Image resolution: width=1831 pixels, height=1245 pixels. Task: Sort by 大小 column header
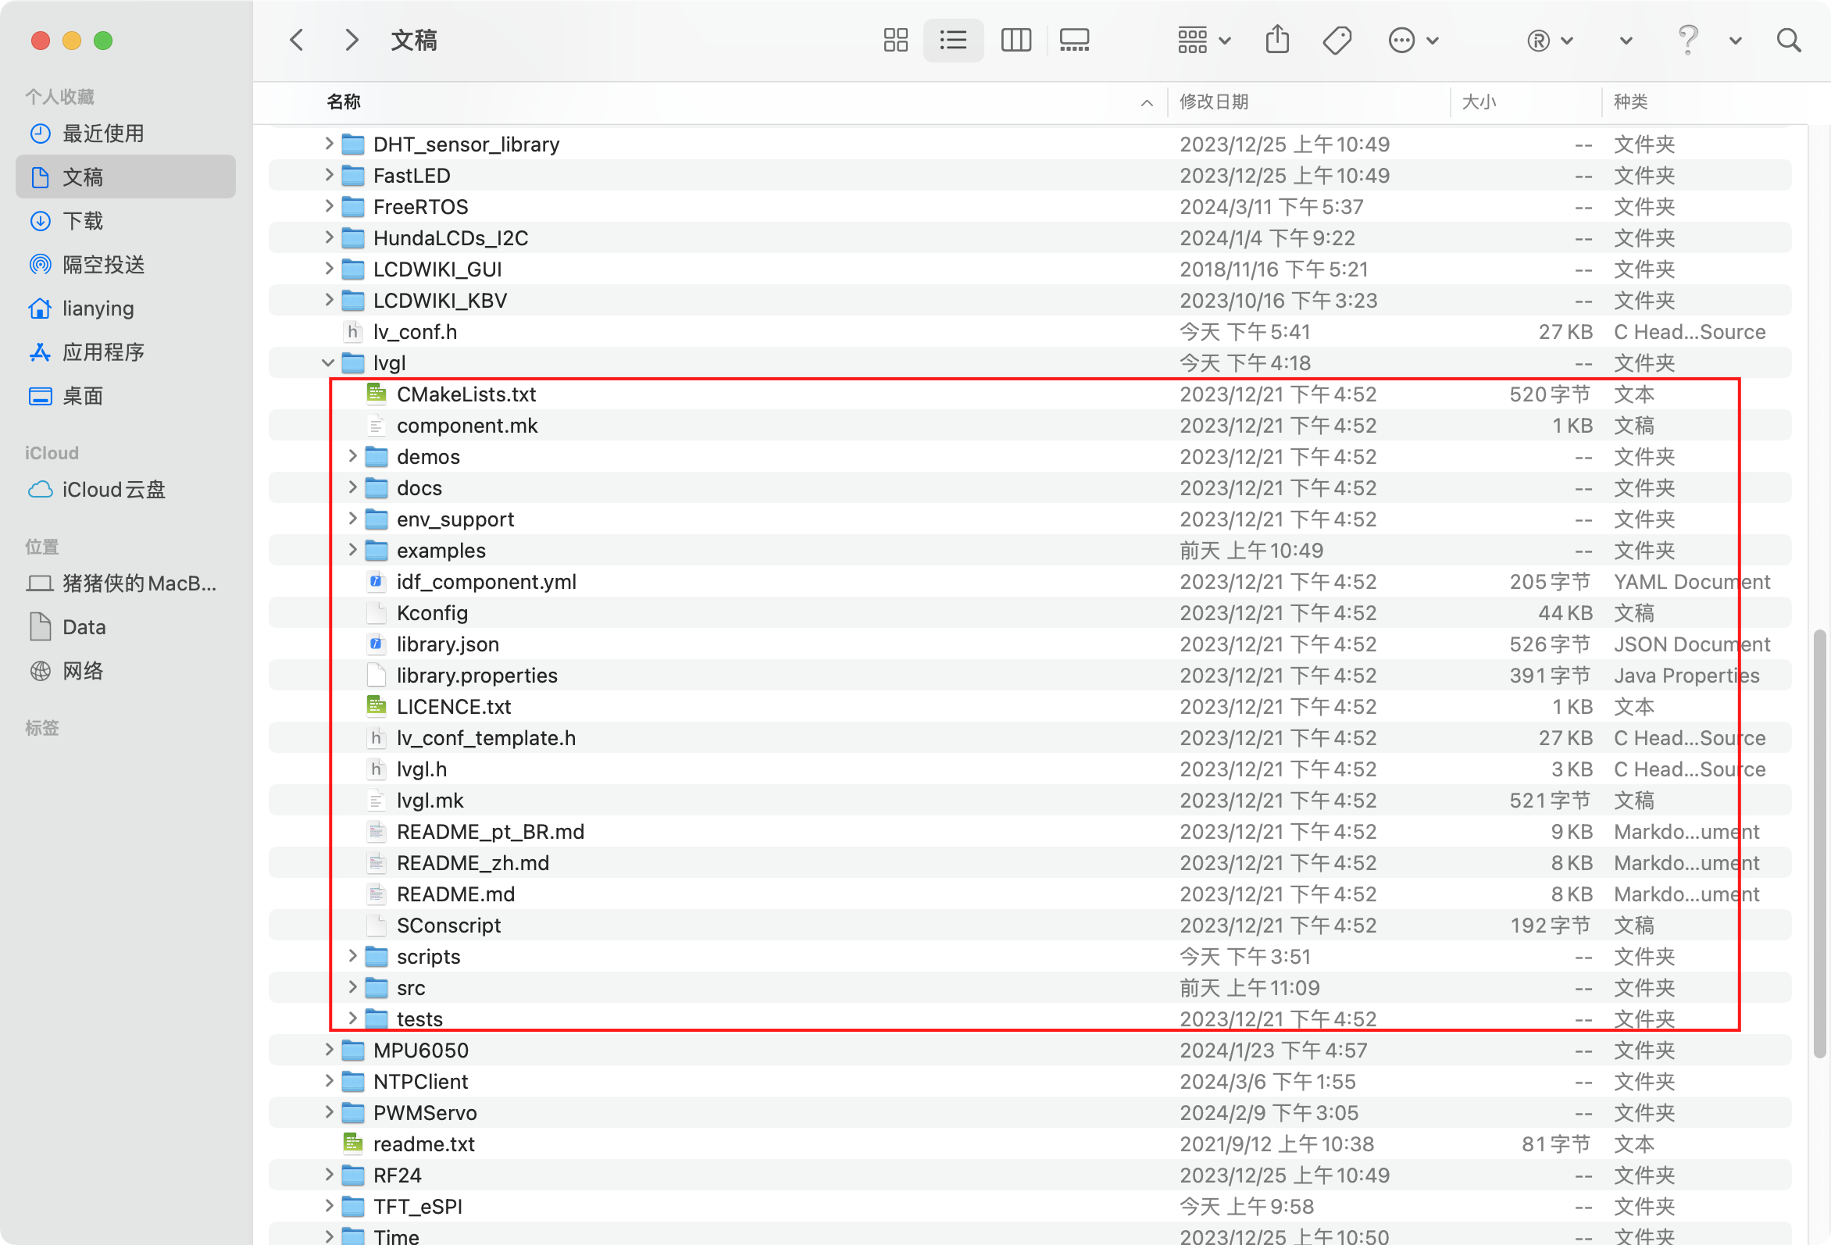(1479, 102)
